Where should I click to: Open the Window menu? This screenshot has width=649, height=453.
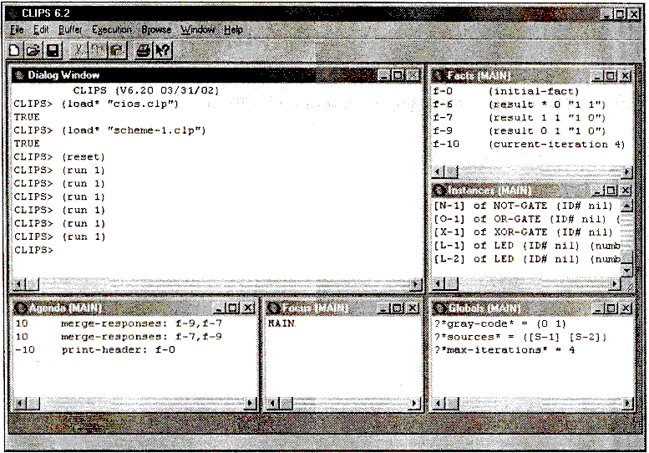(x=198, y=30)
